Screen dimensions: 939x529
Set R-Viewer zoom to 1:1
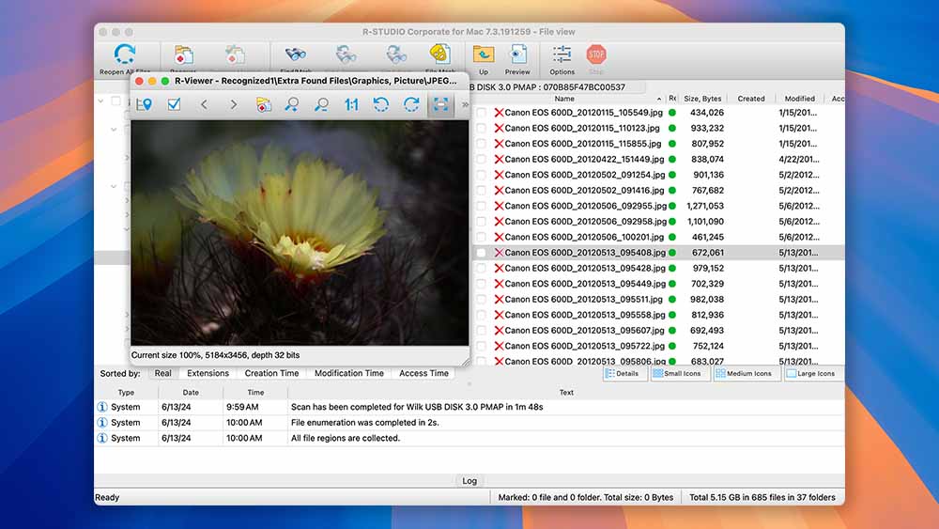tap(351, 104)
